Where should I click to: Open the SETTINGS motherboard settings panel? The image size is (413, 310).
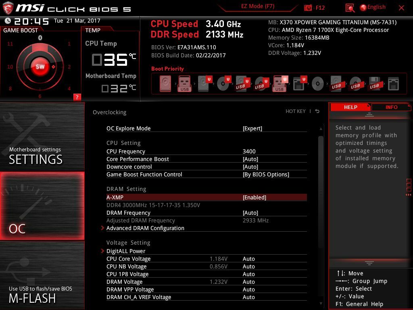(42, 136)
